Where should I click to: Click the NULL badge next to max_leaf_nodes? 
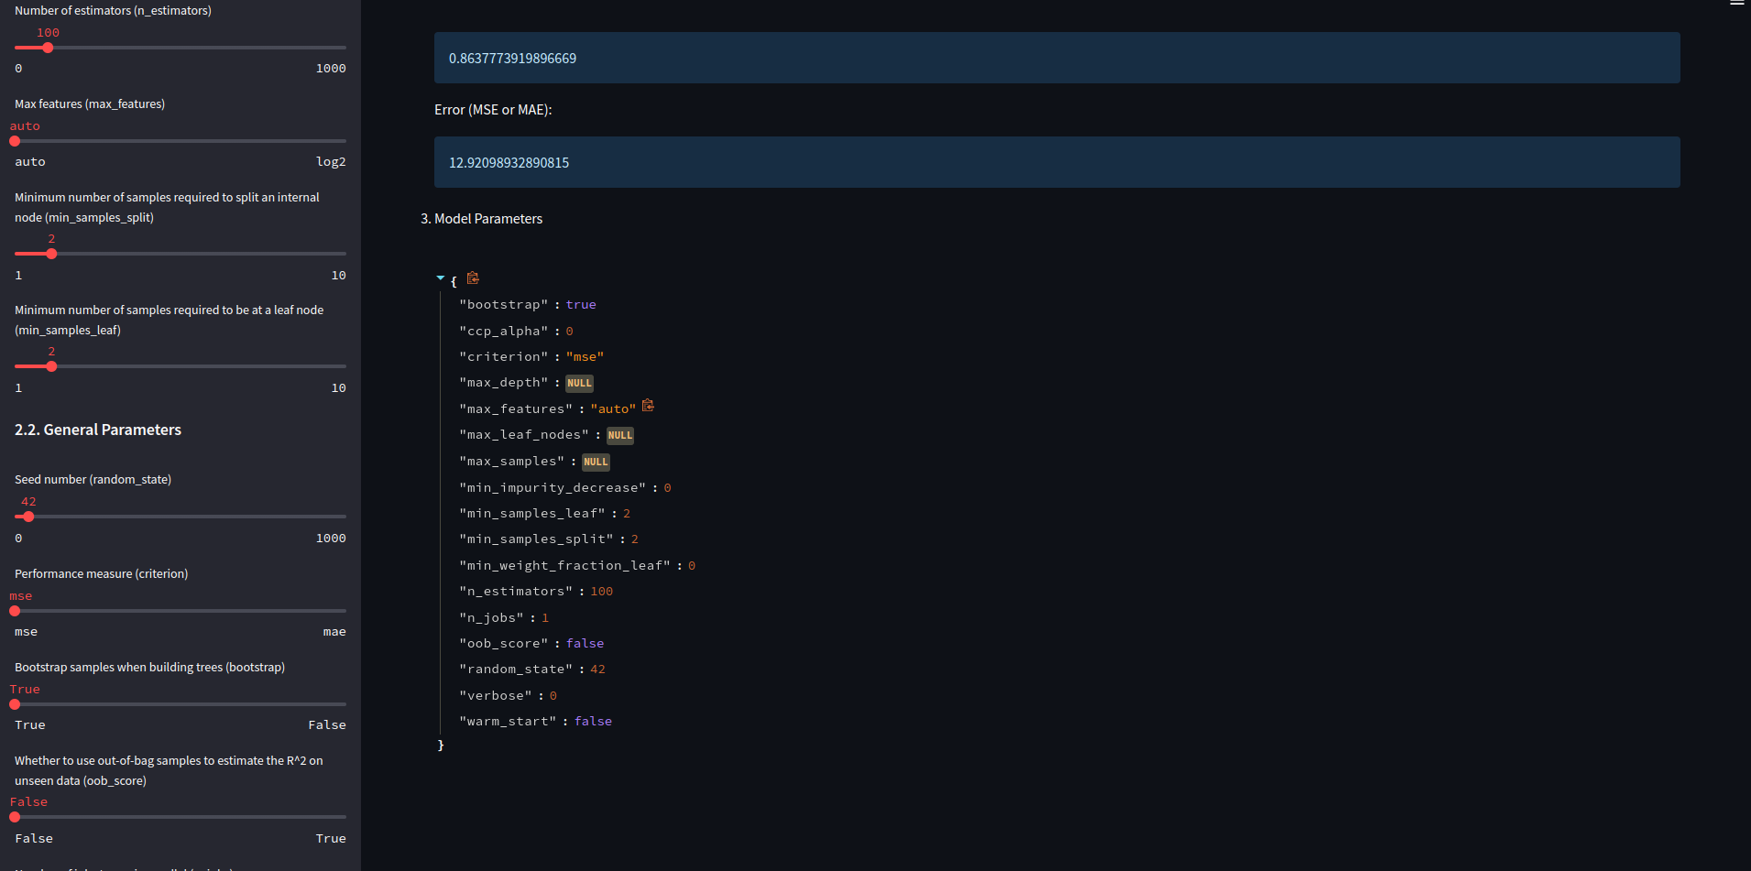[x=619, y=435]
